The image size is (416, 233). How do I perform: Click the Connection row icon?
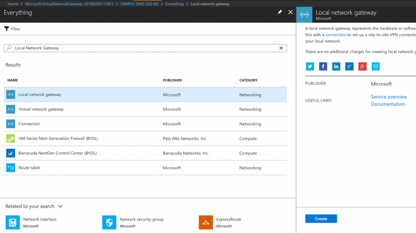click(x=10, y=123)
